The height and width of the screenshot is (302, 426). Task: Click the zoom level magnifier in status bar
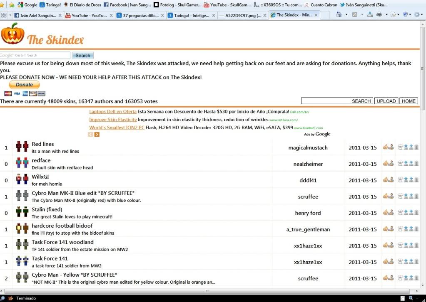(x=411, y=298)
